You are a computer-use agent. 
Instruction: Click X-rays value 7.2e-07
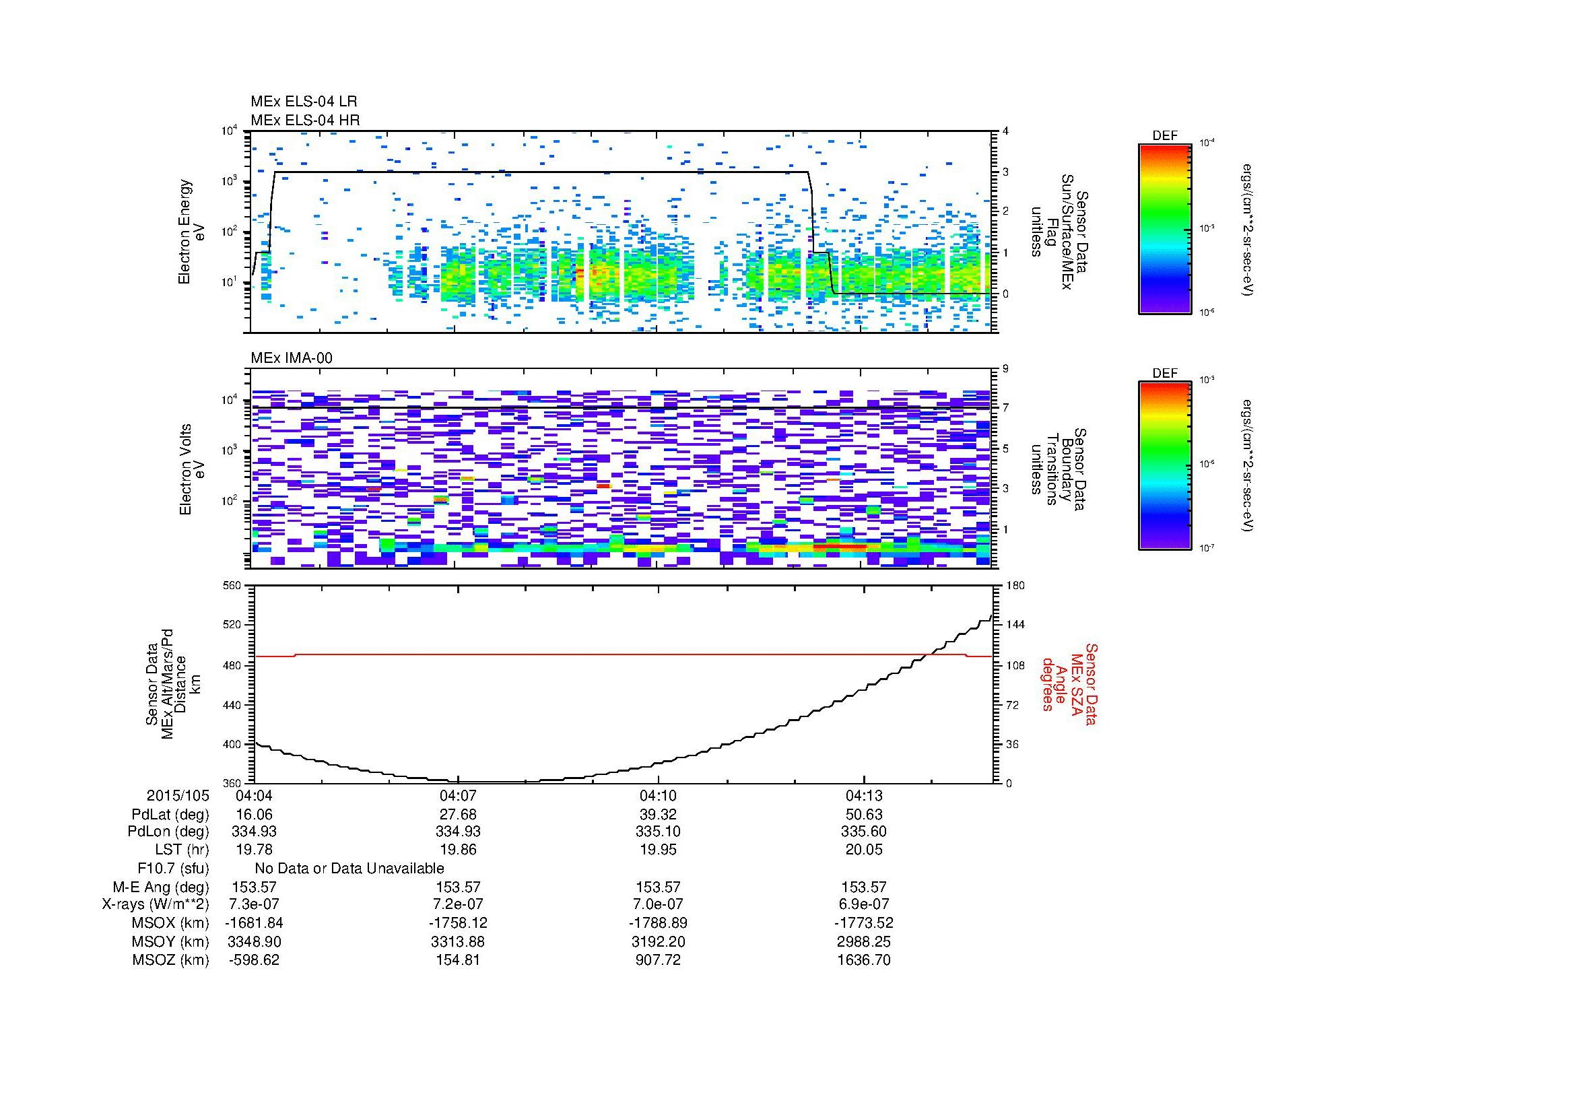(x=457, y=904)
